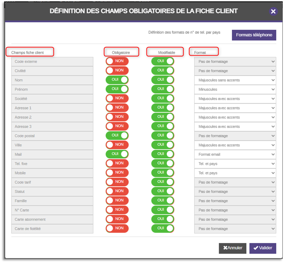Enable Obligatoire toggle for Société
Image resolution: width=284 pixels, height=263 pixels.
(117, 99)
